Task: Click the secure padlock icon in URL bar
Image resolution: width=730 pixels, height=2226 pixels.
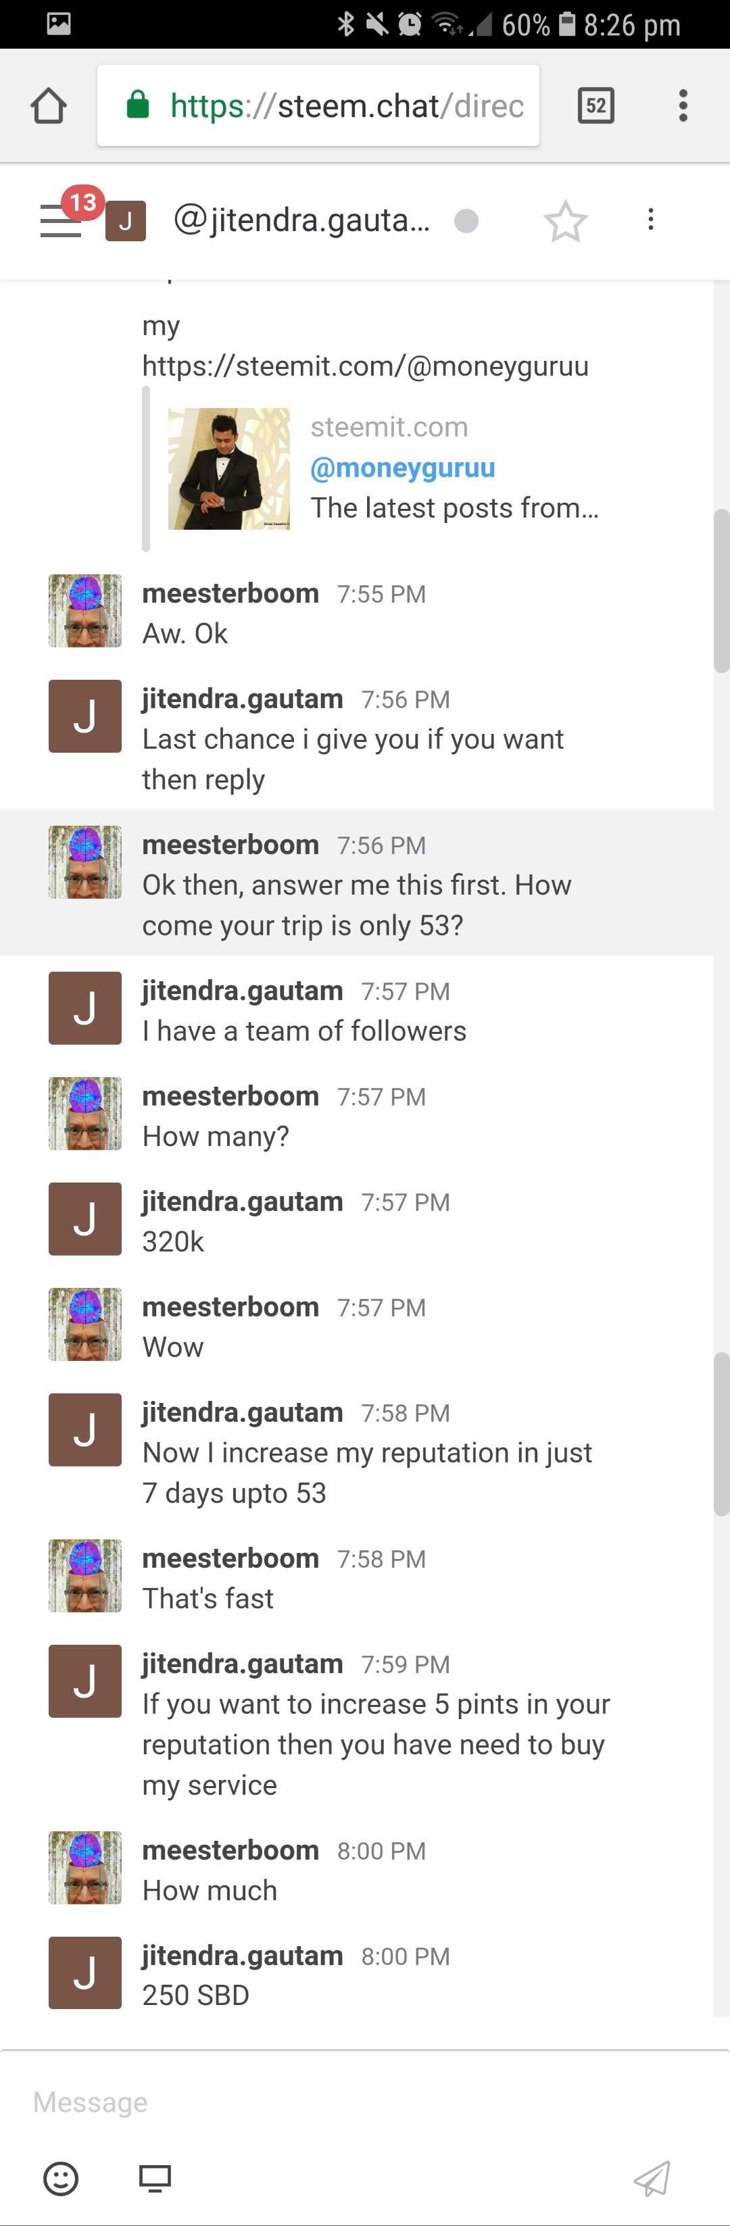Action: point(138,105)
